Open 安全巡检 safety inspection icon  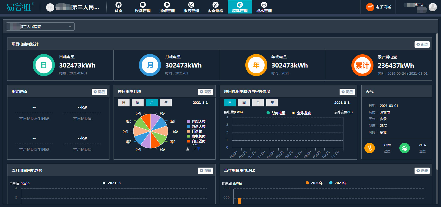(x=216, y=5)
